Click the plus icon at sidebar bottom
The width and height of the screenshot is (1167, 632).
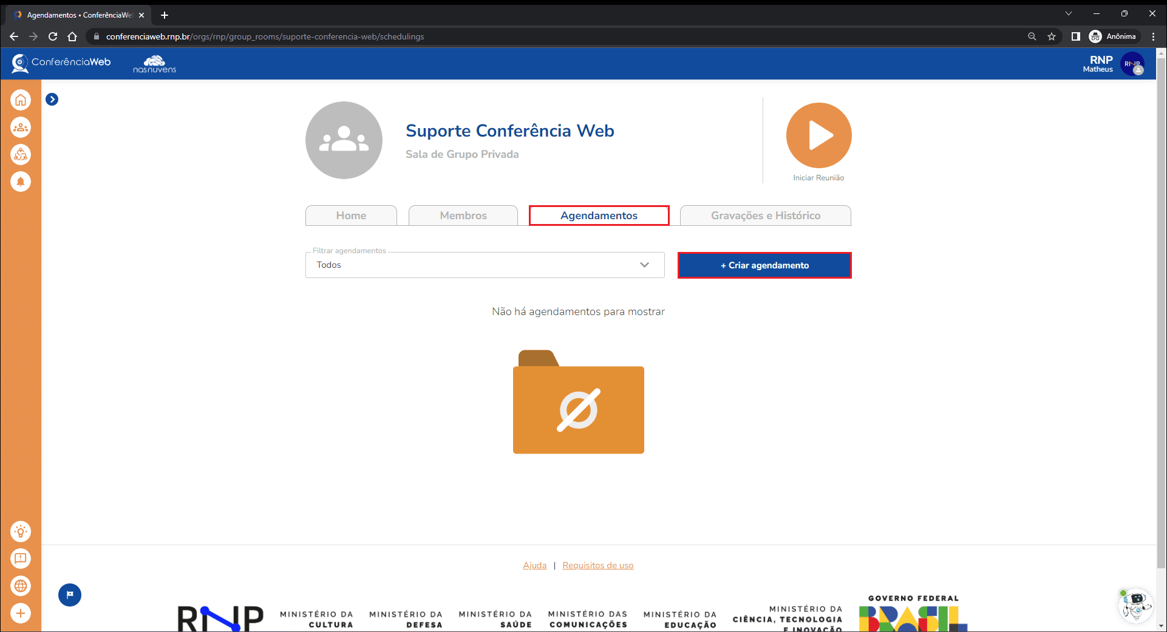coord(21,613)
